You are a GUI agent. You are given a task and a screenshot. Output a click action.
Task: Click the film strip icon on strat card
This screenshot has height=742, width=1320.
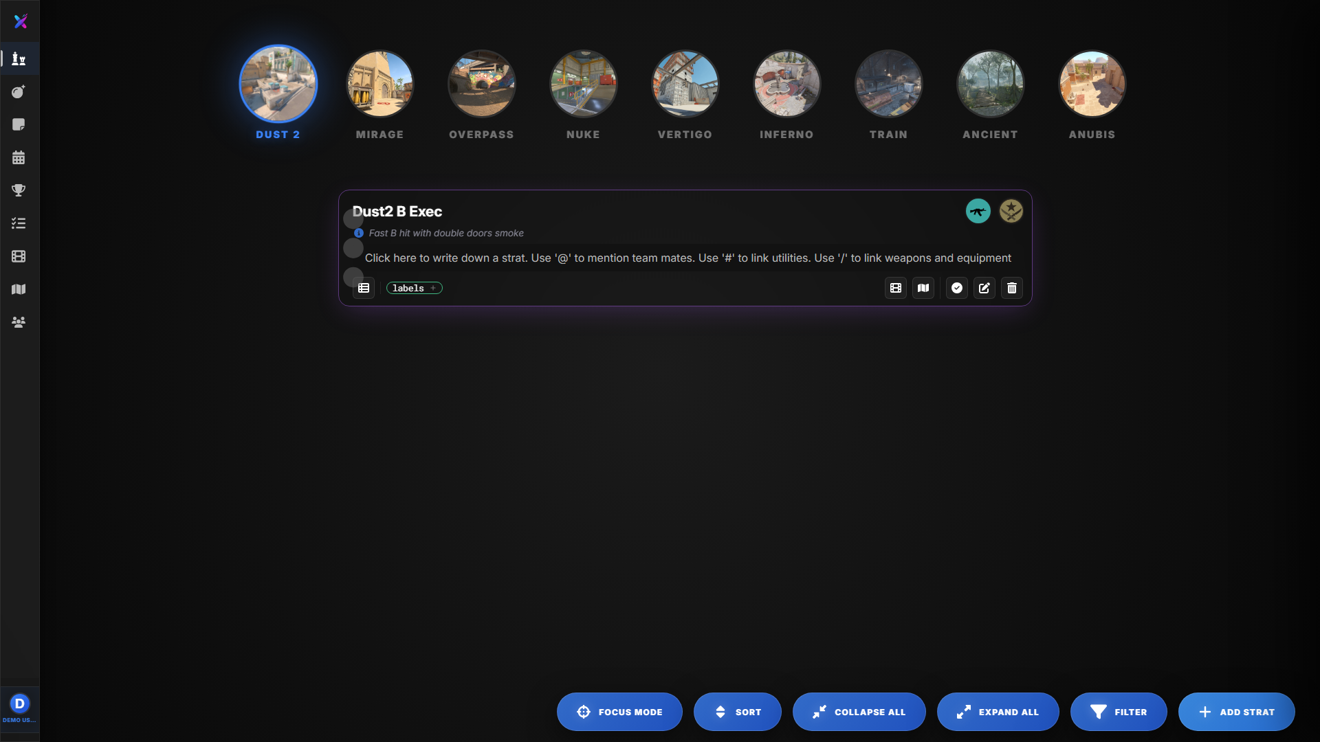[895, 288]
